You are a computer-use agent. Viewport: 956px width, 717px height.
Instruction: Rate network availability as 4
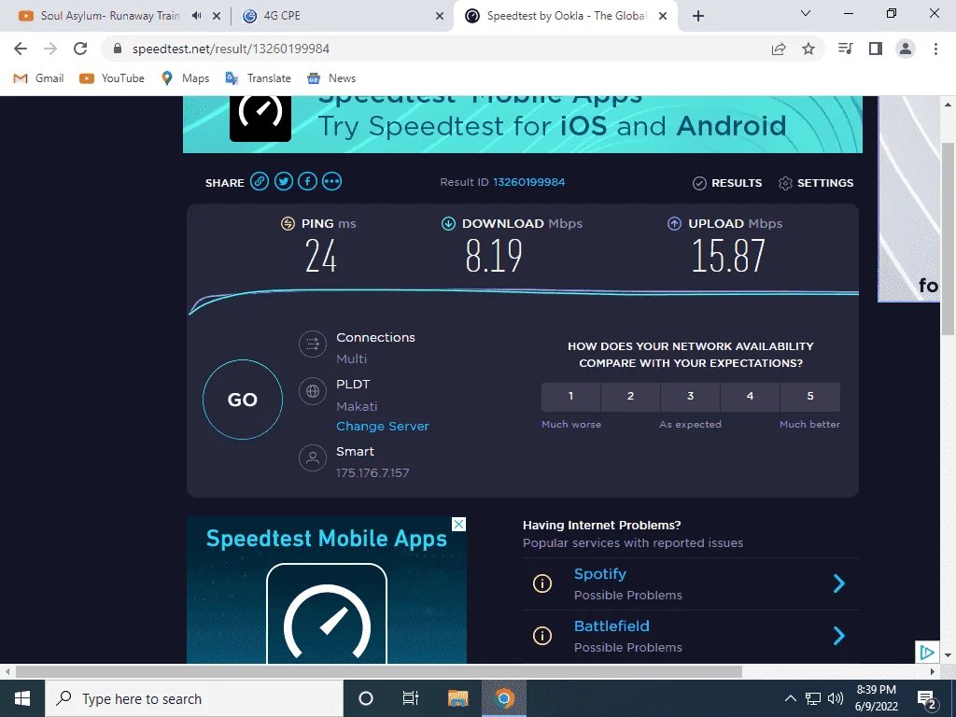pyautogui.click(x=750, y=397)
